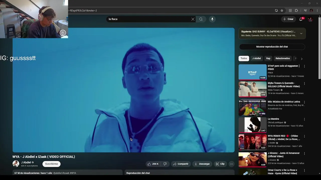321x180 pixels.
Task: Open J Alvarez Junto Al Amanecer thumbnail
Action: tap(253, 159)
